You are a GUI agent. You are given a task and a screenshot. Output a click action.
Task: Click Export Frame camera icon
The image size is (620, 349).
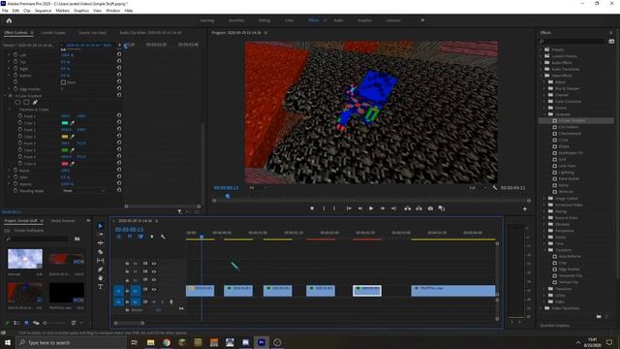click(430, 208)
